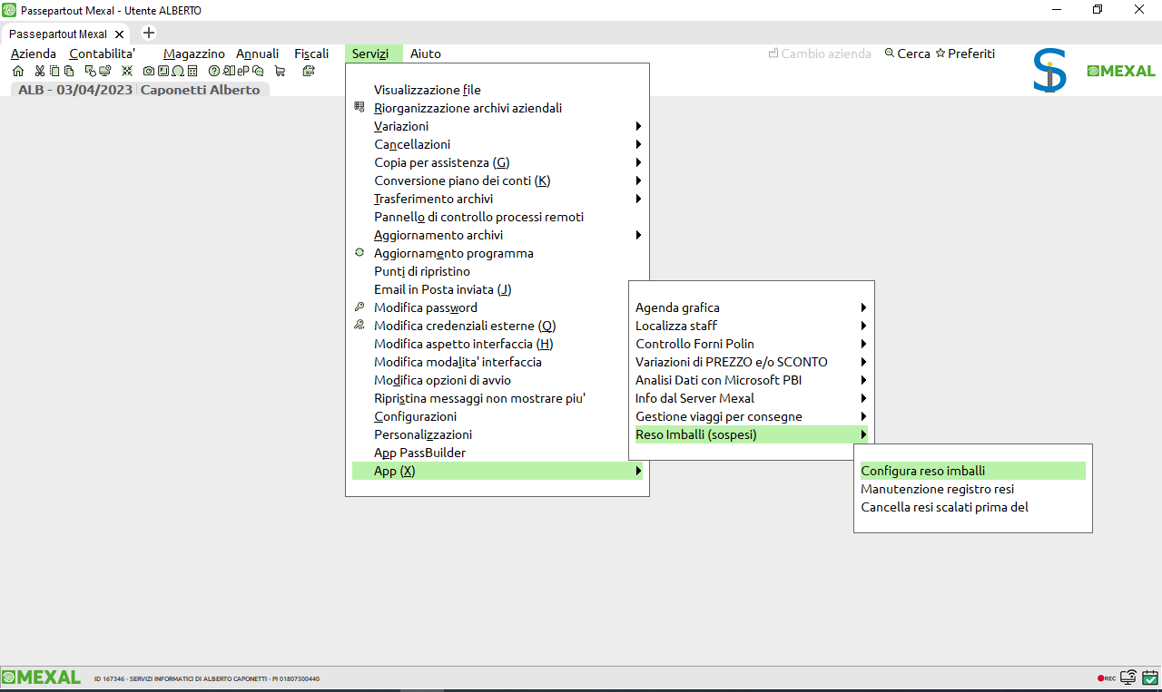Viewport: 1162px width, 692px height.
Task: Click the shopping cart icon
Action: click(280, 71)
